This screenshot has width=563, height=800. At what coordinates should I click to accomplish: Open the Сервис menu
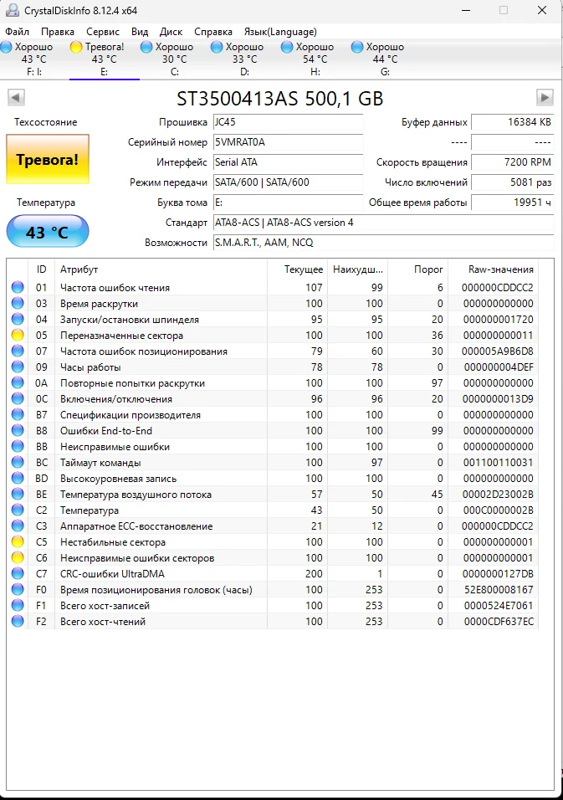point(103,32)
